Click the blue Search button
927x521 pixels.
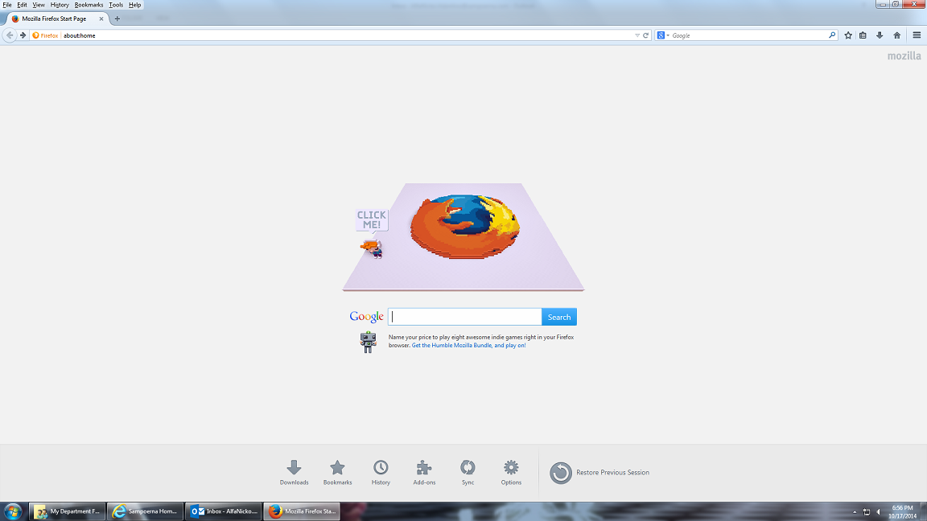pos(558,318)
